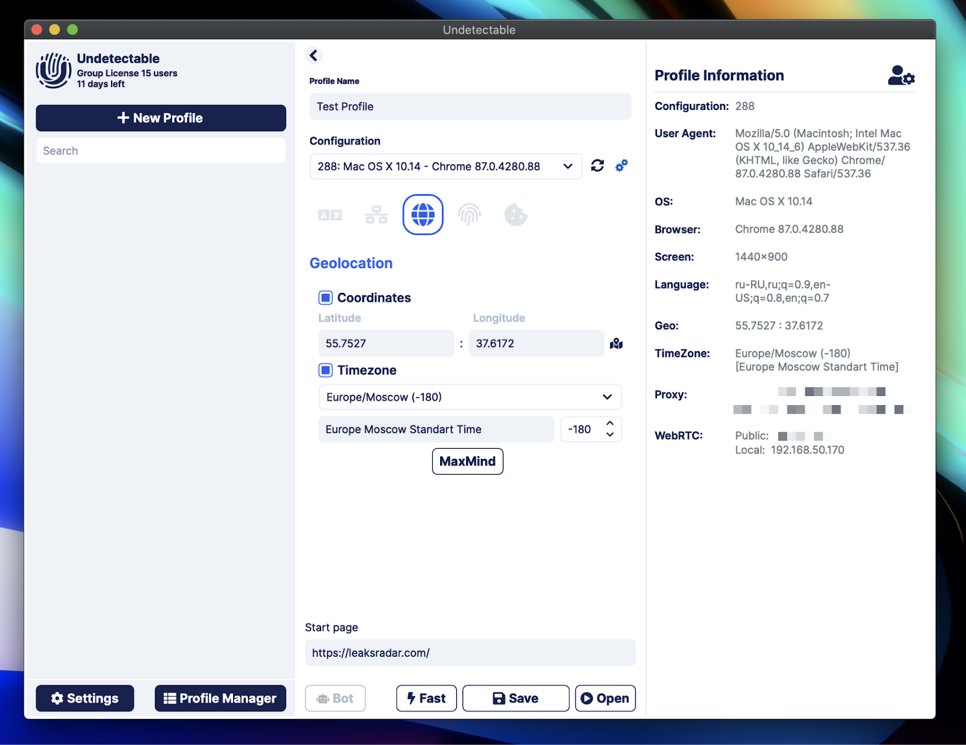The height and width of the screenshot is (745, 966).
Task: Click the Profile Information heading
Action: (x=719, y=75)
